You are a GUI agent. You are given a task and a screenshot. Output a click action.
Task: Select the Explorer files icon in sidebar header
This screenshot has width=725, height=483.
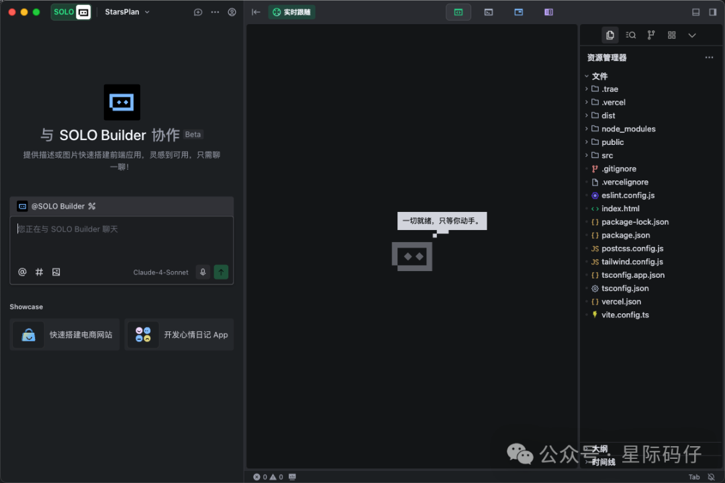tap(610, 35)
